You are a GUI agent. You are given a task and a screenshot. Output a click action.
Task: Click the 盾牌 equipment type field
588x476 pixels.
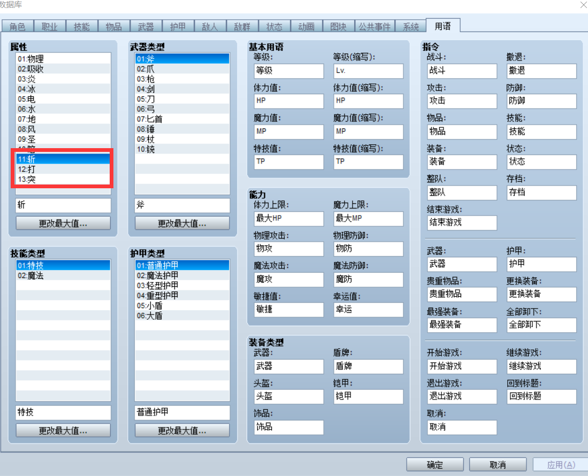(368, 366)
